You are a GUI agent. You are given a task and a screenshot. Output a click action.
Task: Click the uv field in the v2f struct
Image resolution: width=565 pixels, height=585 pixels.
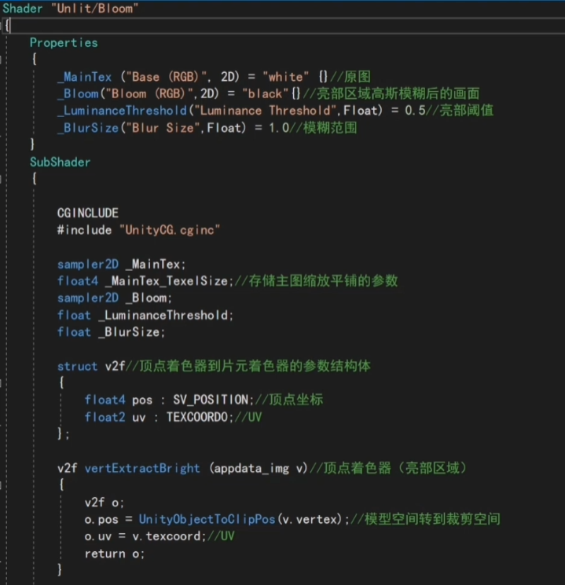click(139, 418)
